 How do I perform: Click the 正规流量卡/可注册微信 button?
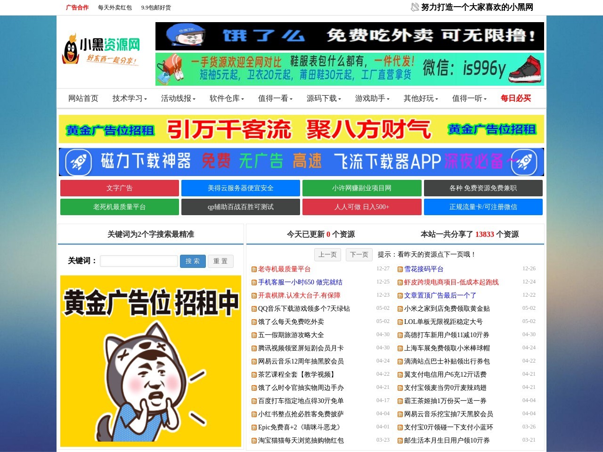483,207
